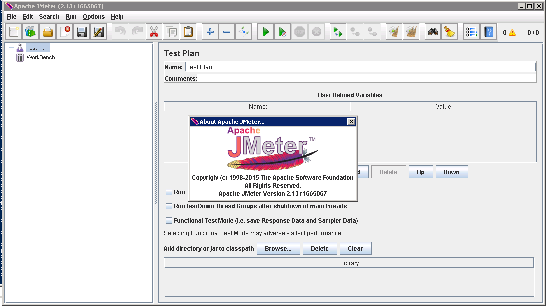The width and height of the screenshot is (546, 306).
Task: Click the Browse... classpath button
Action: point(278,248)
